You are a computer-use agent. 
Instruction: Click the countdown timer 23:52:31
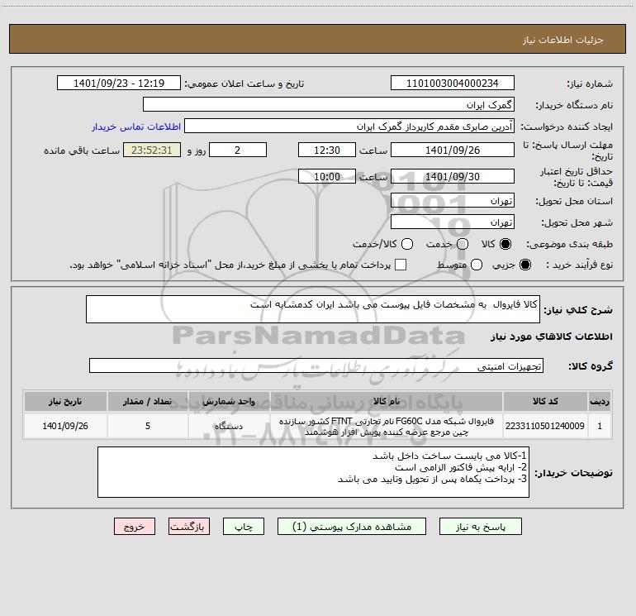(152, 150)
